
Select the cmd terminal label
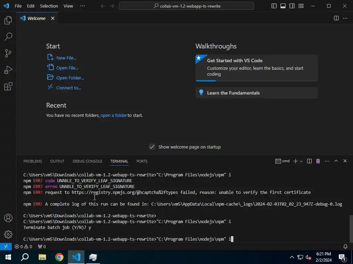[283, 161]
